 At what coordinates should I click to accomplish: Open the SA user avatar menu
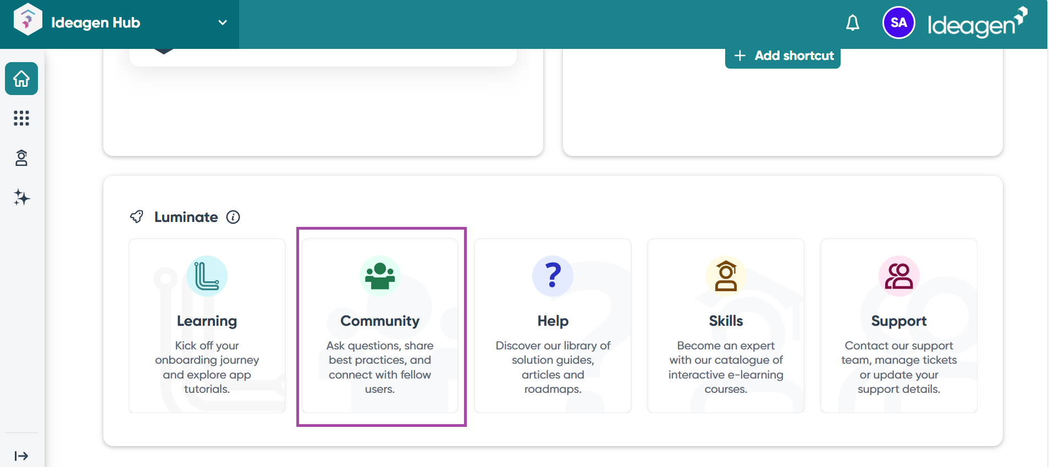tap(898, 23)
